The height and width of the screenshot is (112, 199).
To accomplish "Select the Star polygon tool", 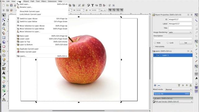I will [4, 51].
